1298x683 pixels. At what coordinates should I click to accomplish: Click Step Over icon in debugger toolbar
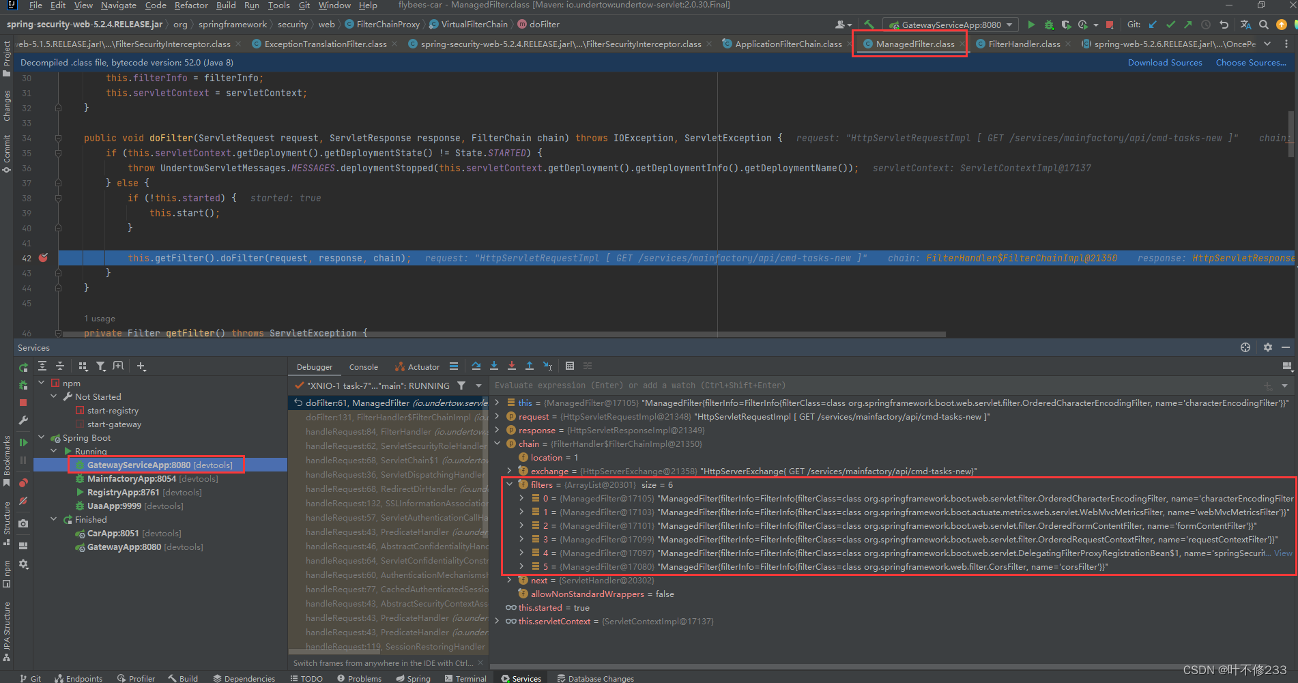pyautogui.click(x=476, y=366)
